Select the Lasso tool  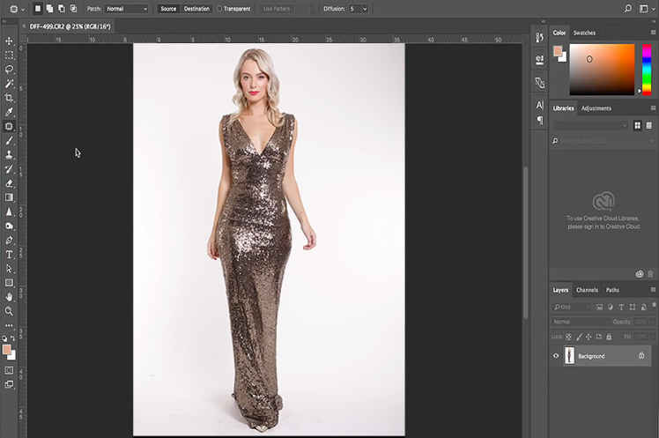[x=9, y=69]
